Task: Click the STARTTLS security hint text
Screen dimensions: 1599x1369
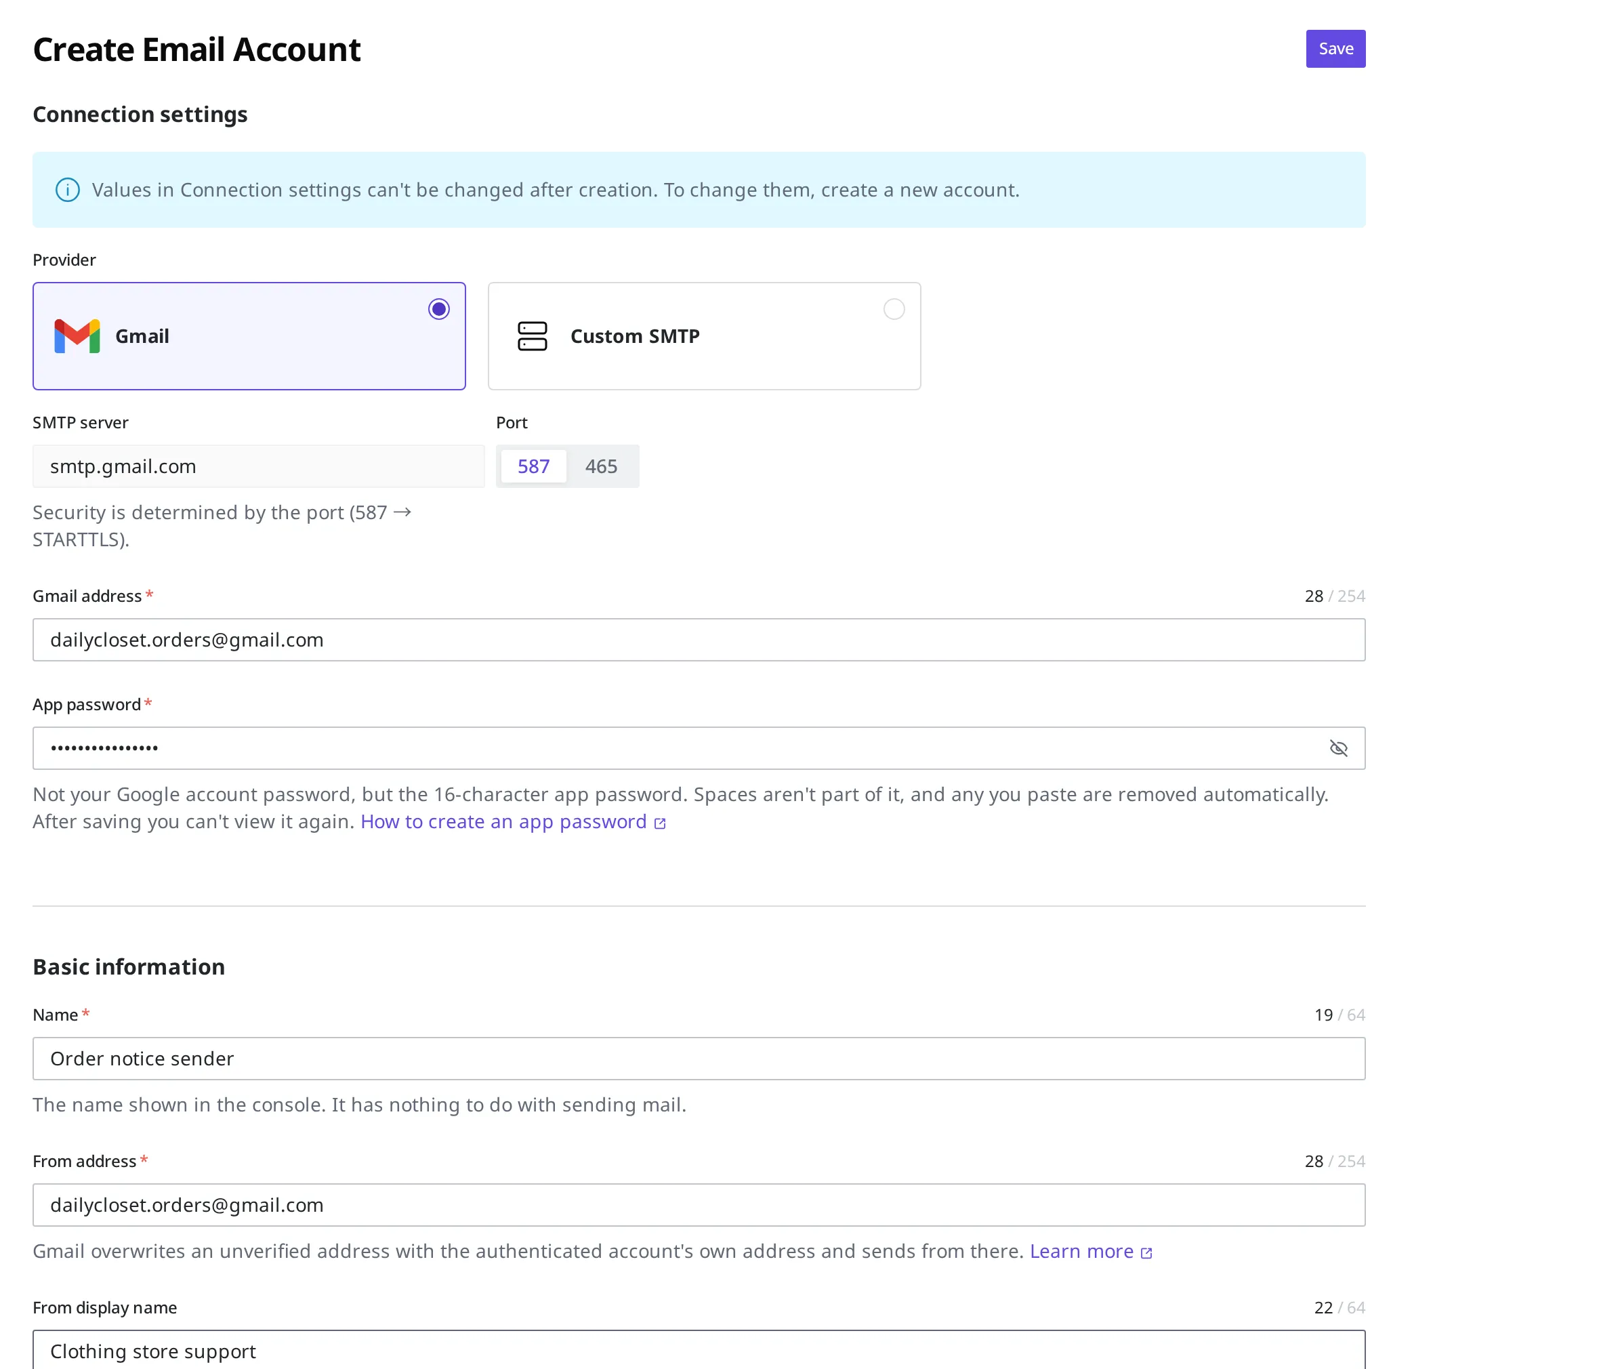Action: coord(222,526)
